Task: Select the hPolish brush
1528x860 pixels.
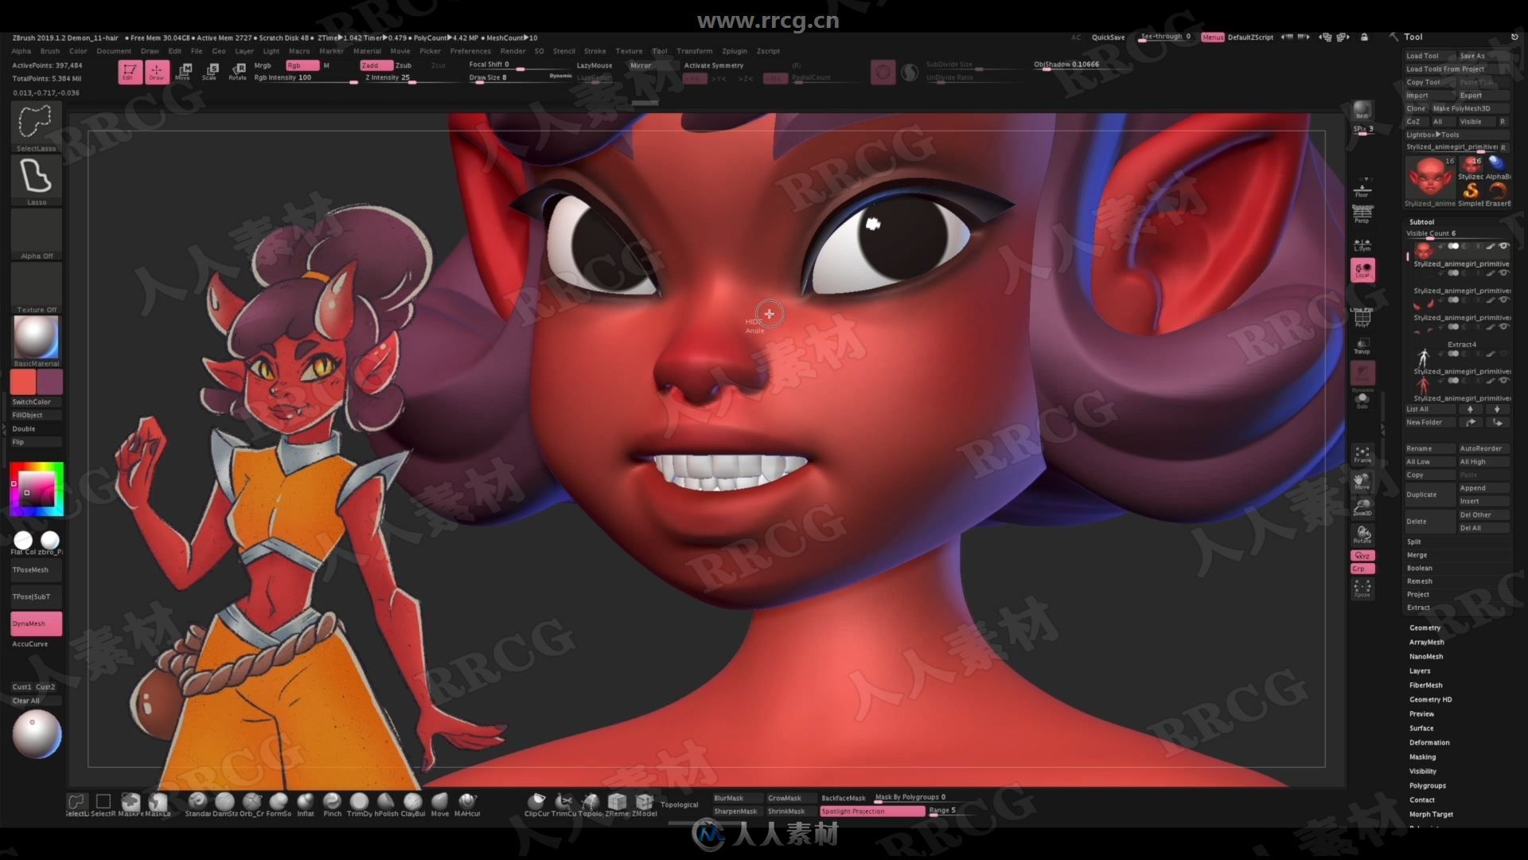Action: [x=386, y=804]
